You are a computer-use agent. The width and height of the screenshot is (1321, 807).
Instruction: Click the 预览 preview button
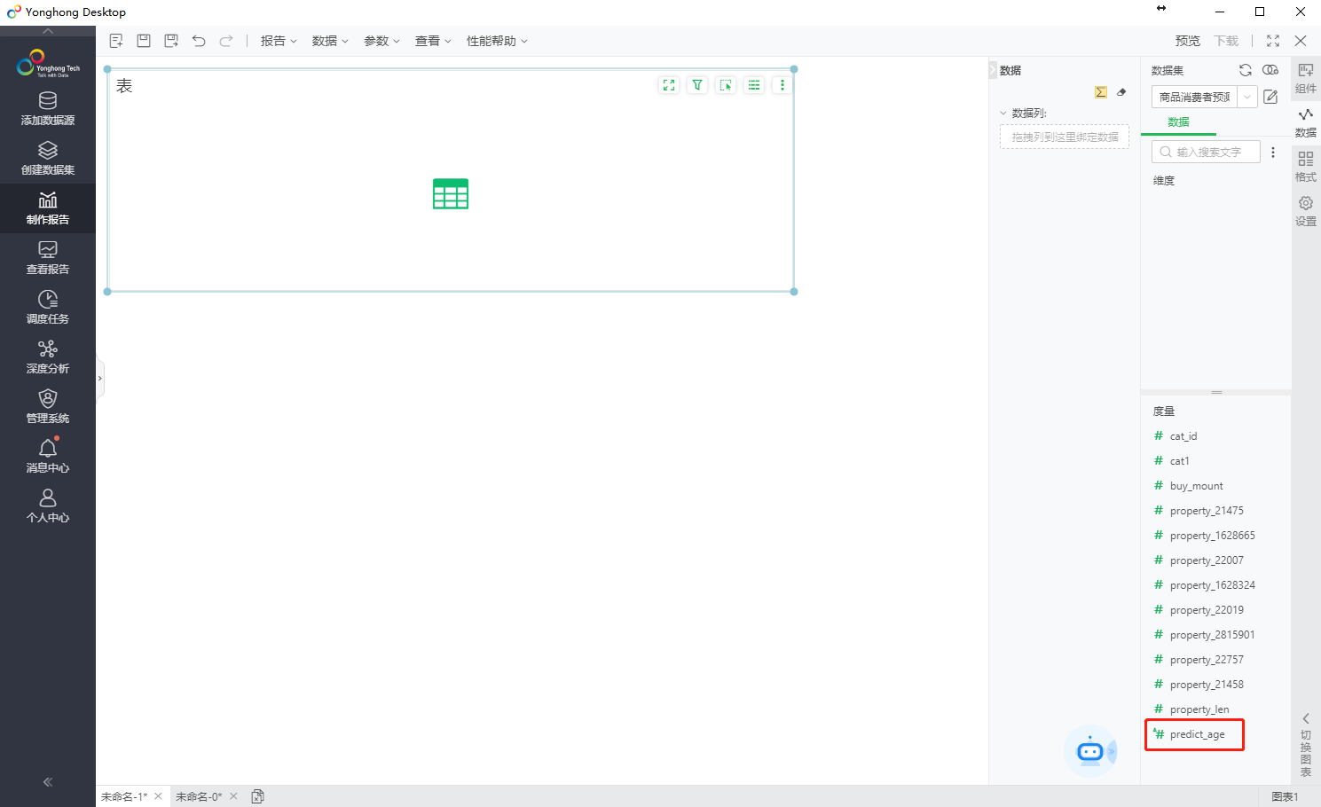1187,41
